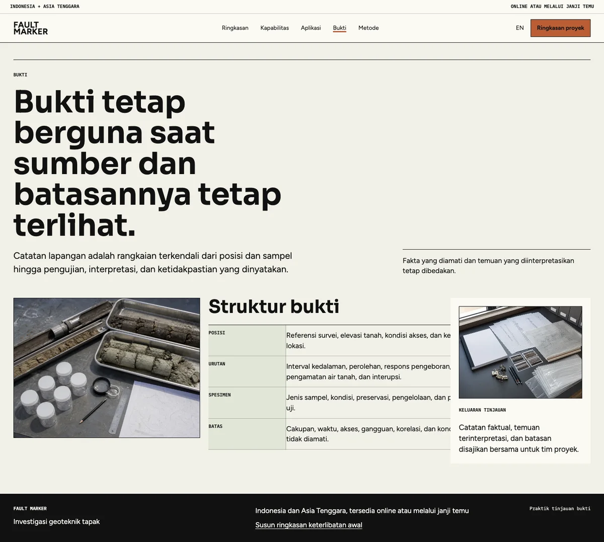Click the BUKTI section label above headline
Screen dimensions: 604x542
coord(20,75)
